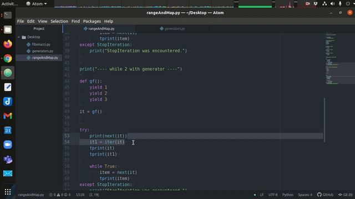The width and height of the screenshot is (355, 199).
Task: Open the Packages menu
Action: [x=92, y=21]
